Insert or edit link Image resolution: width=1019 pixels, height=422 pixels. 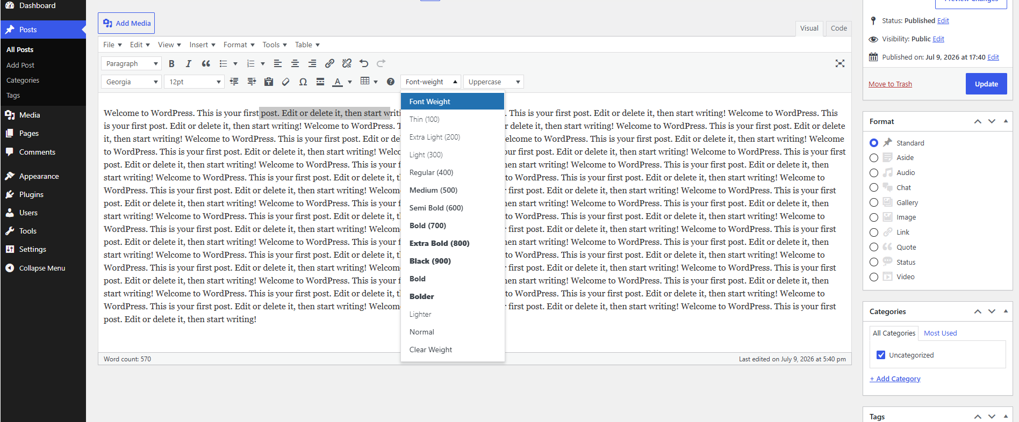tap(329, 63)
